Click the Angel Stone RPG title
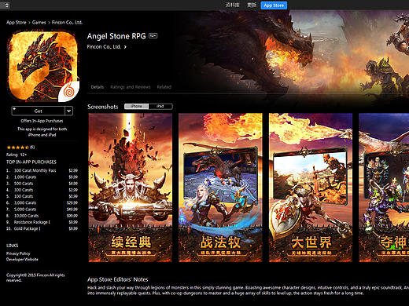 click(116, 36)
